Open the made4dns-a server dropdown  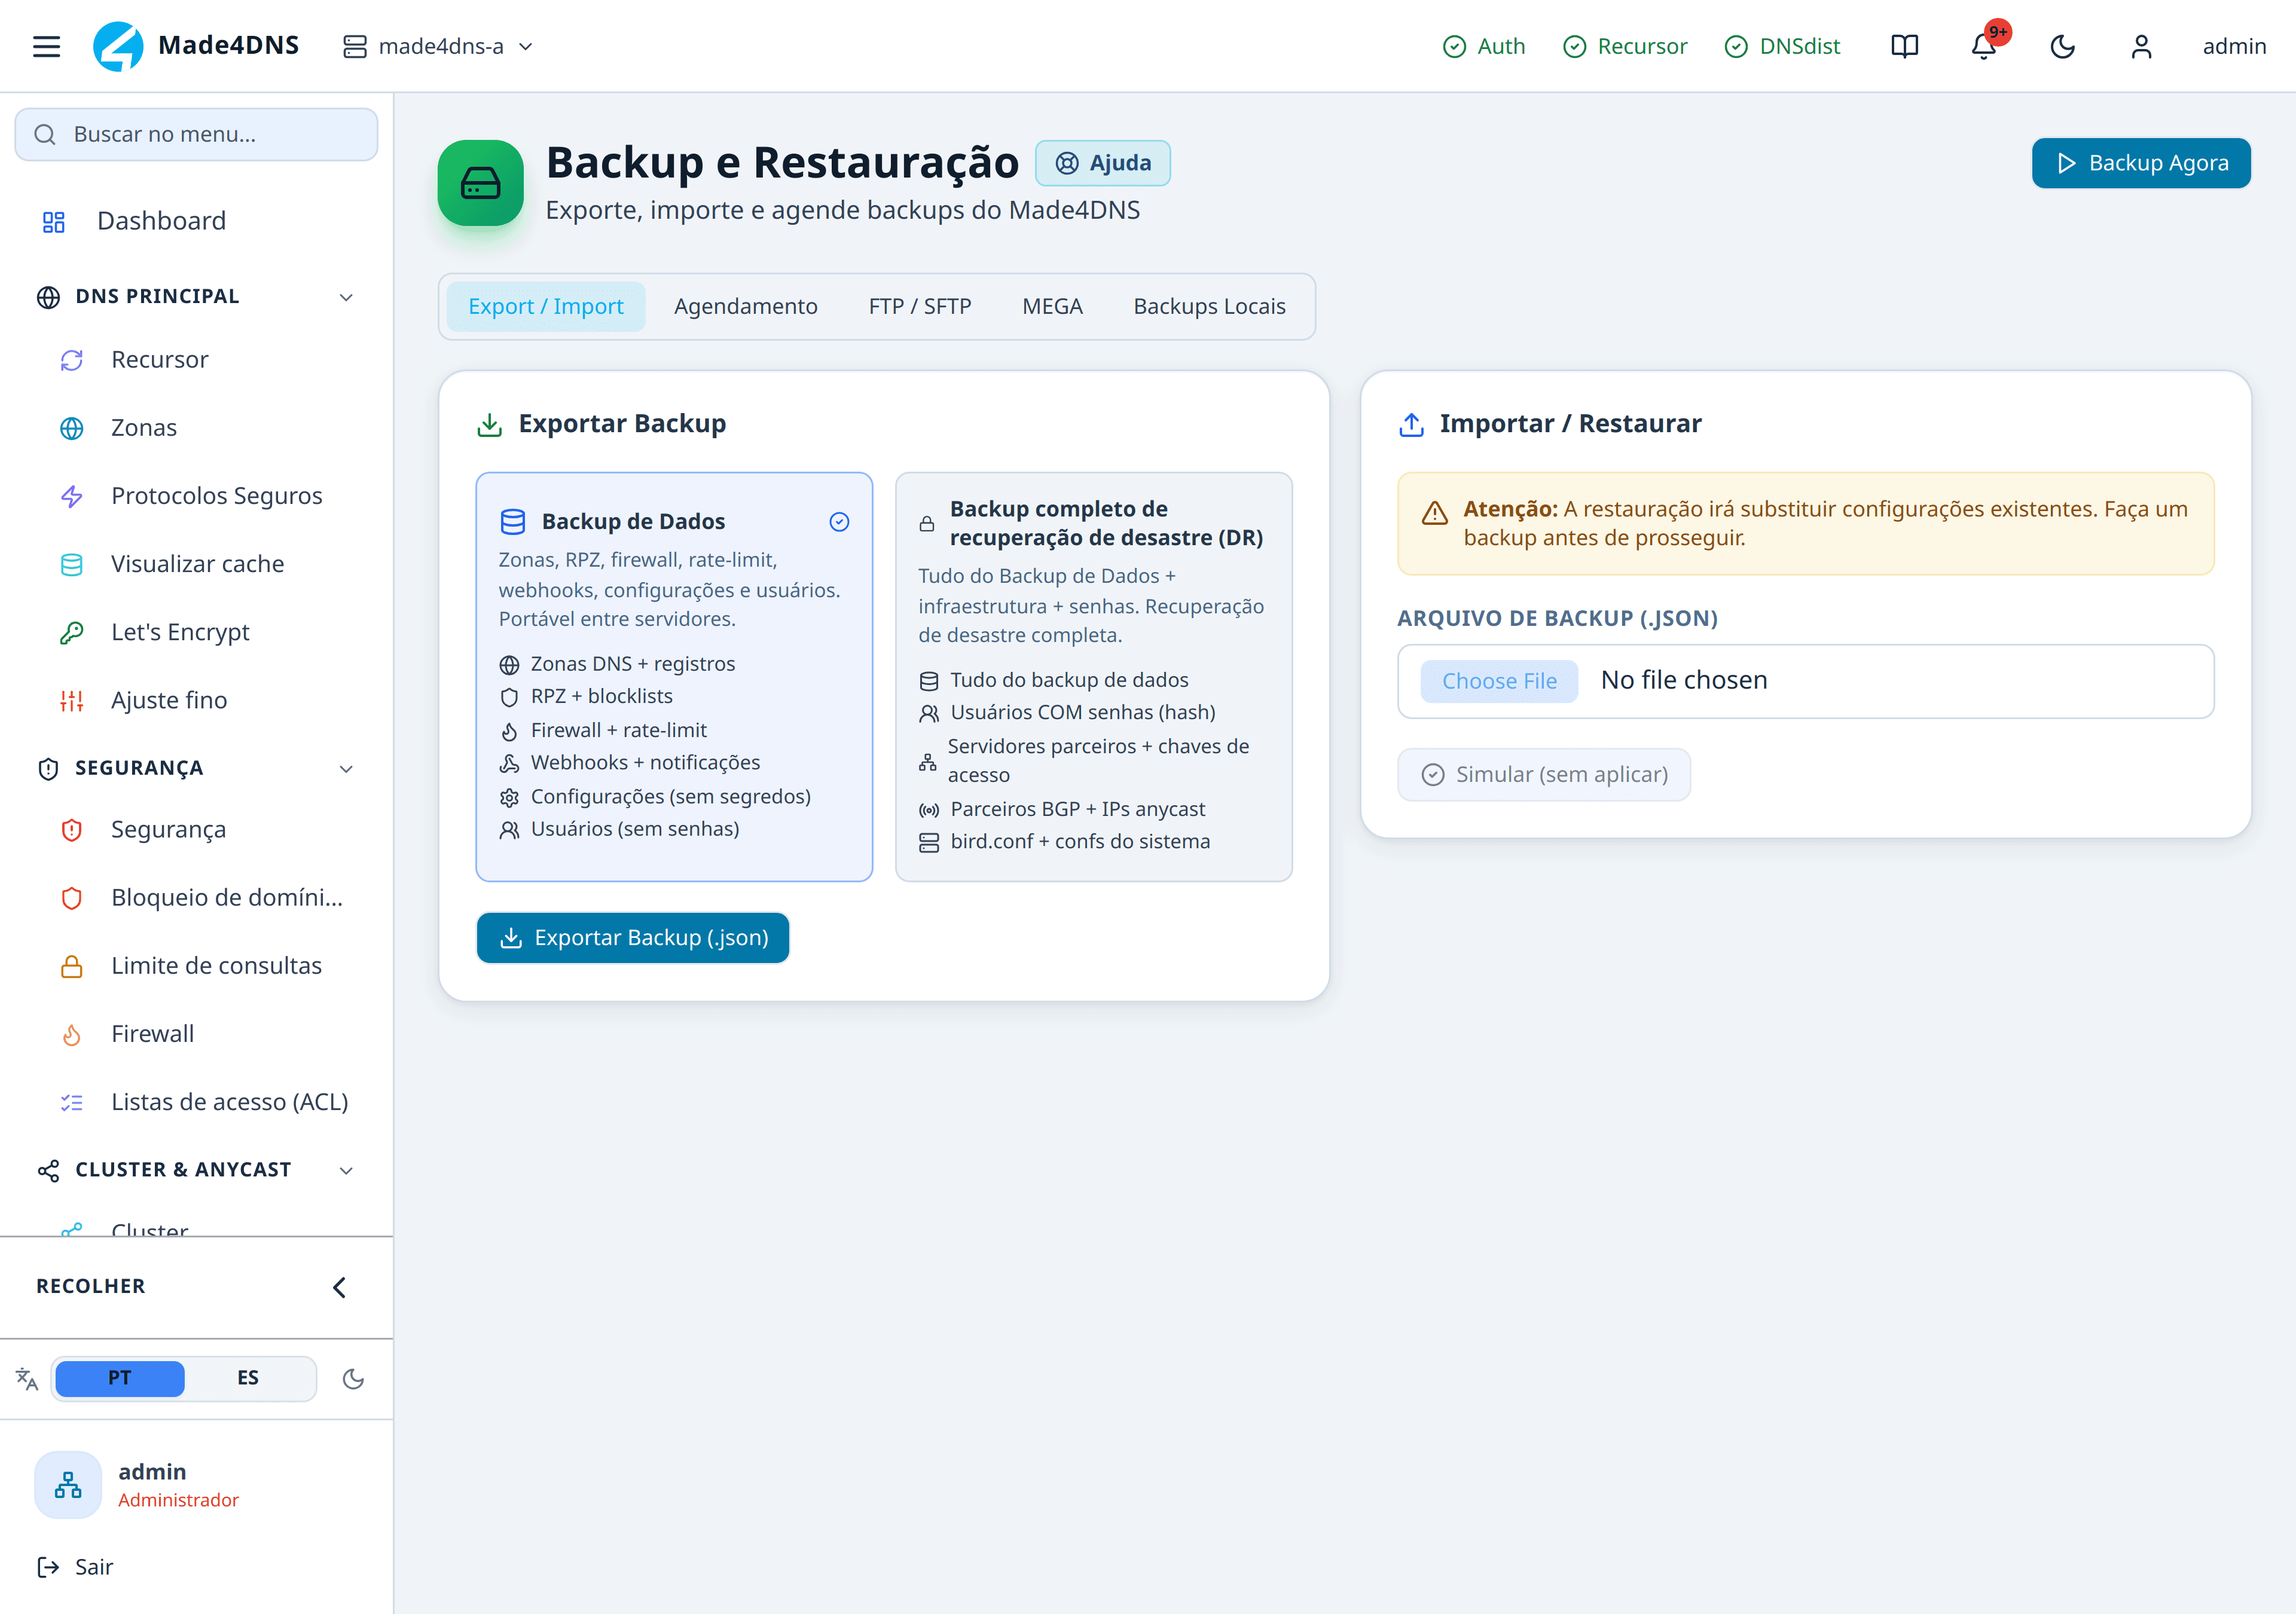(438, 46)
